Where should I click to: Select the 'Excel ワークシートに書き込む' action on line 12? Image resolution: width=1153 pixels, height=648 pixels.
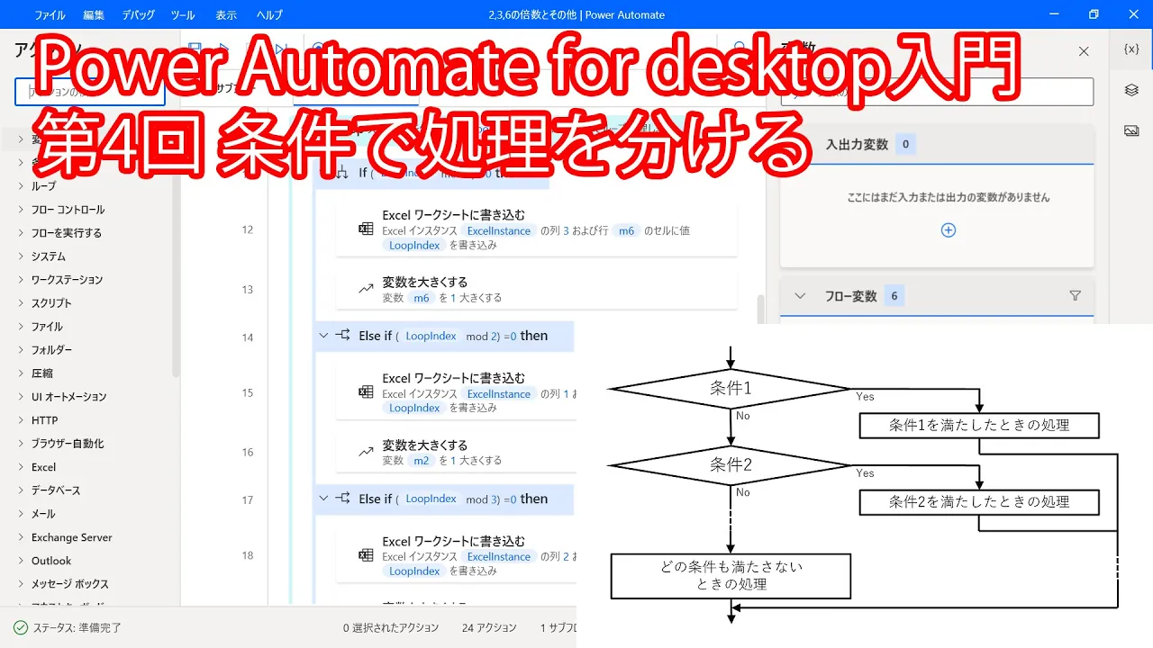537,229
